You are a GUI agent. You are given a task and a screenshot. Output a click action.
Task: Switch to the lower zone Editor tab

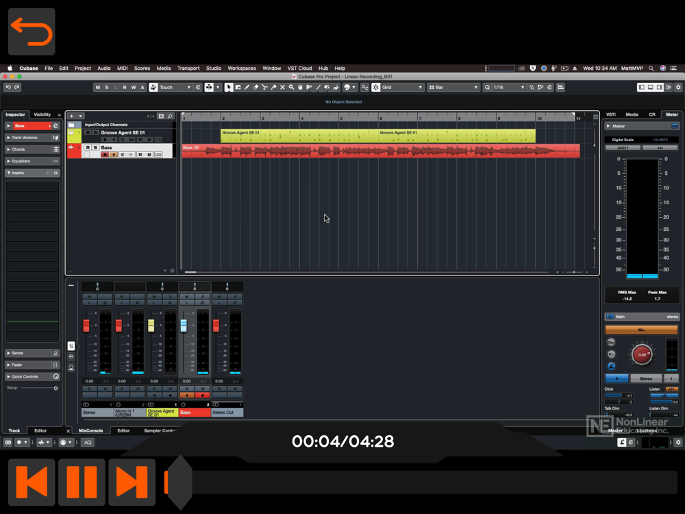[x=123, y=431]
